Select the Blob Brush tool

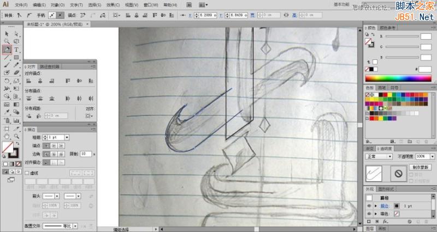[7, 73]
